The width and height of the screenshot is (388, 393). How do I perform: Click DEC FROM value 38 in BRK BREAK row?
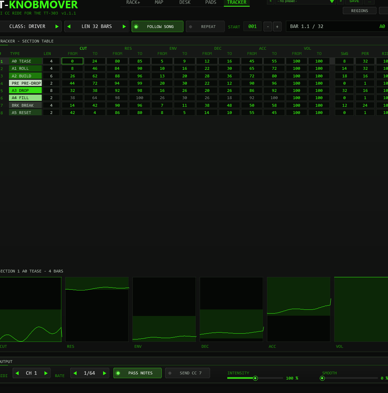pyautogui.click(x=207, y=105)
